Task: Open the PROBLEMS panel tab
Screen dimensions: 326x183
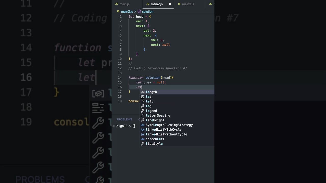Action: tap(124, 119)
